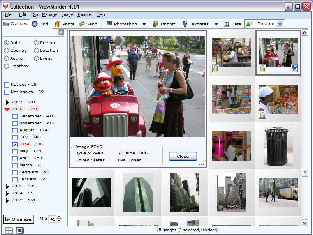Click the Favorites pin icon
Viewport: 313px width, 235px height.
185,24
